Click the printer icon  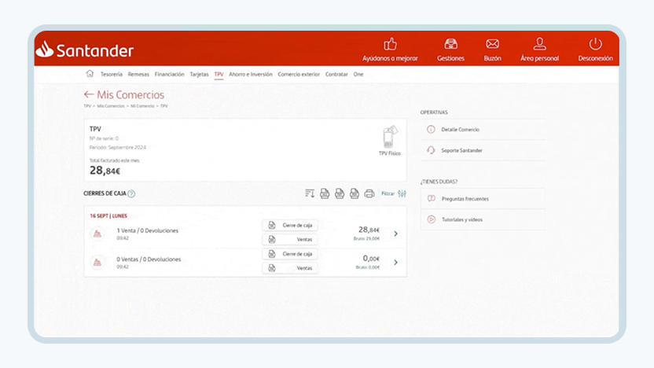tap(369, 193)
